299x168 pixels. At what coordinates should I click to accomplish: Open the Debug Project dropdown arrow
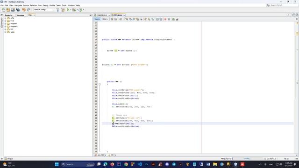[77, 10]
